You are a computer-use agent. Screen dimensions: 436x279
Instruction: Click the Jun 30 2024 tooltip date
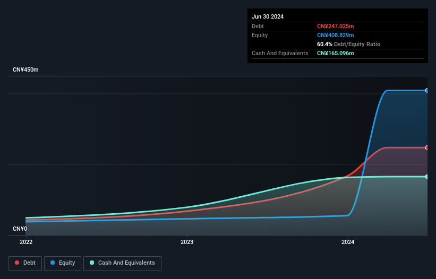click(x=268, y=16)
